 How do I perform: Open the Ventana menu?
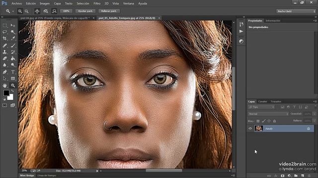pyautogui.click(x=129, y=3)
